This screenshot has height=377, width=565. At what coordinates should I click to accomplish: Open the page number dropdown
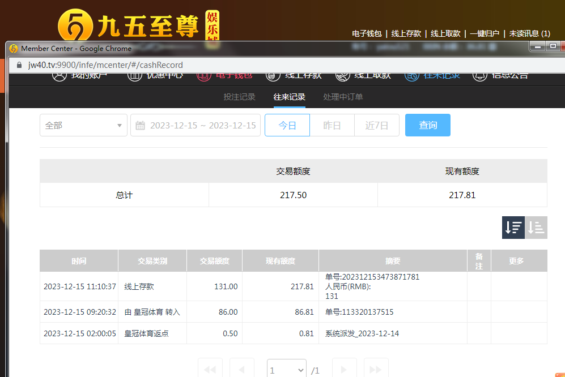286,370
